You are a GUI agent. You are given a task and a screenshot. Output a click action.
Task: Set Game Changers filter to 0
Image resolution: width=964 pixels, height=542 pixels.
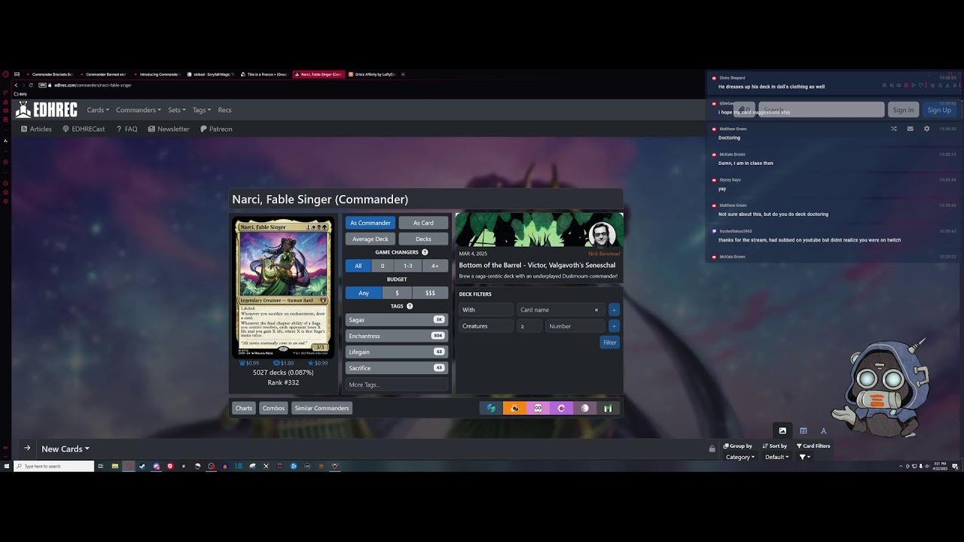tap(383, 266)
